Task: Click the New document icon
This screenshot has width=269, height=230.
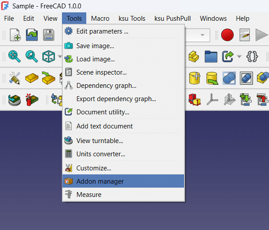Action: point(15,35)
